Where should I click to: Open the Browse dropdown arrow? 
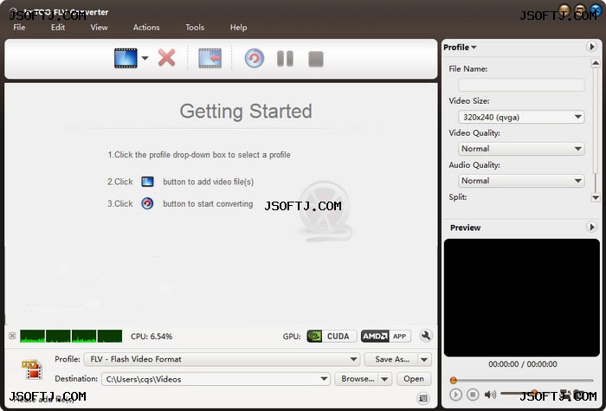point(385,379)
